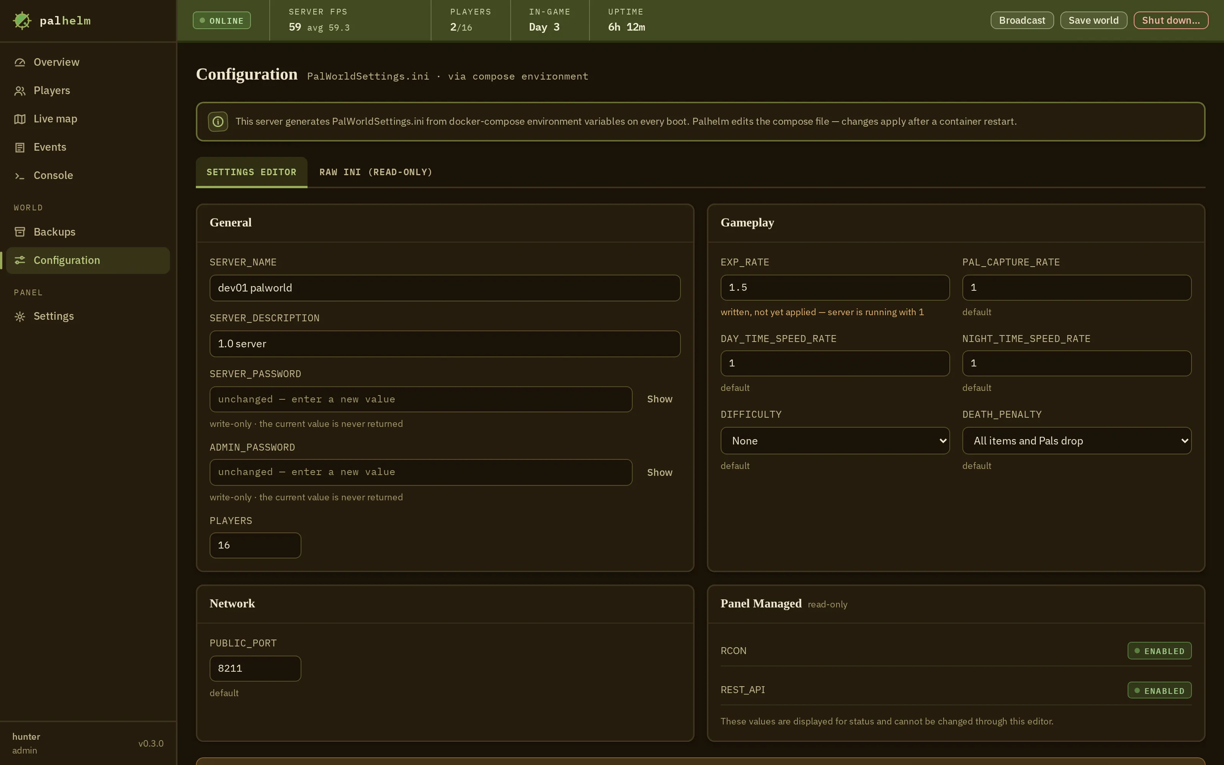Click the Console prompt icon
This screenshot has width=1224, height=765.
[20, 176]
